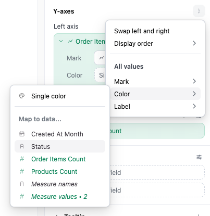Map color to Status field

click(60, 146)
